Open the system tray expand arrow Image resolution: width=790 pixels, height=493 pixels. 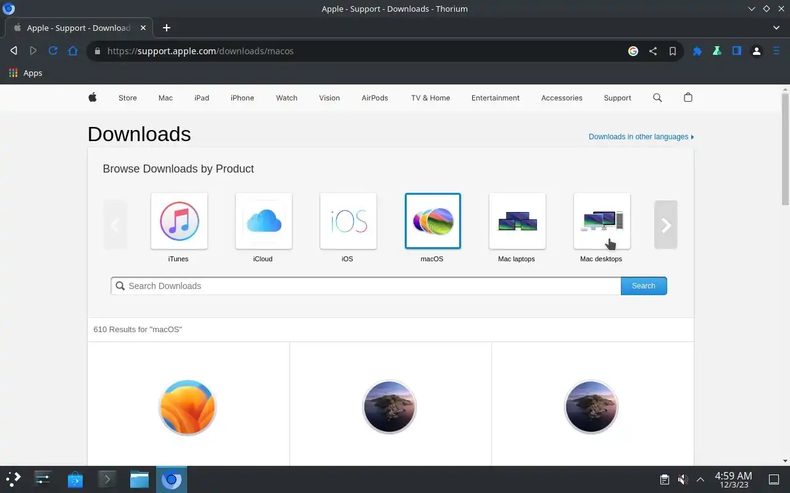tap(701, 479)
